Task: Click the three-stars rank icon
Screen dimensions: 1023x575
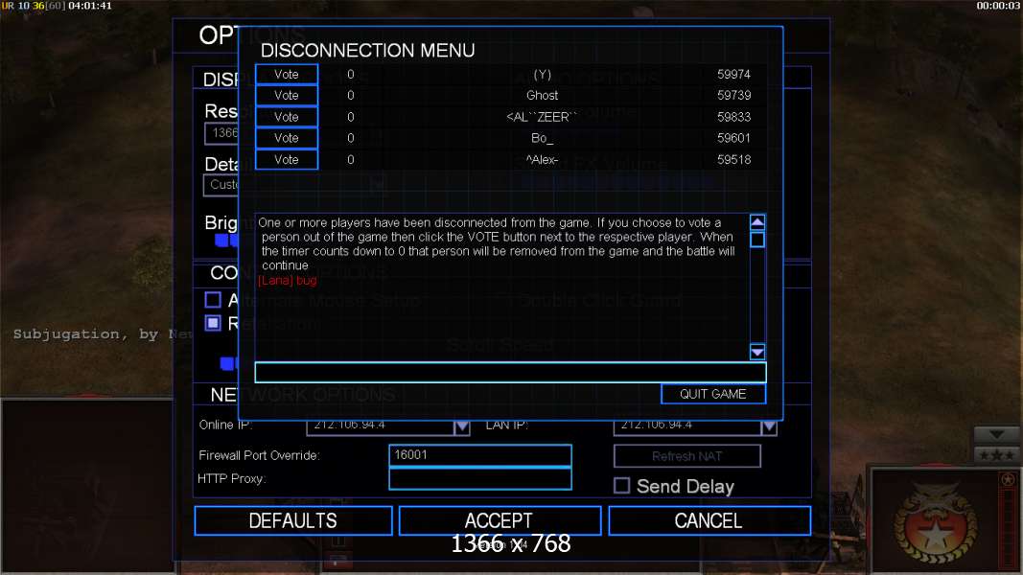Action: [x=996, y=455]
